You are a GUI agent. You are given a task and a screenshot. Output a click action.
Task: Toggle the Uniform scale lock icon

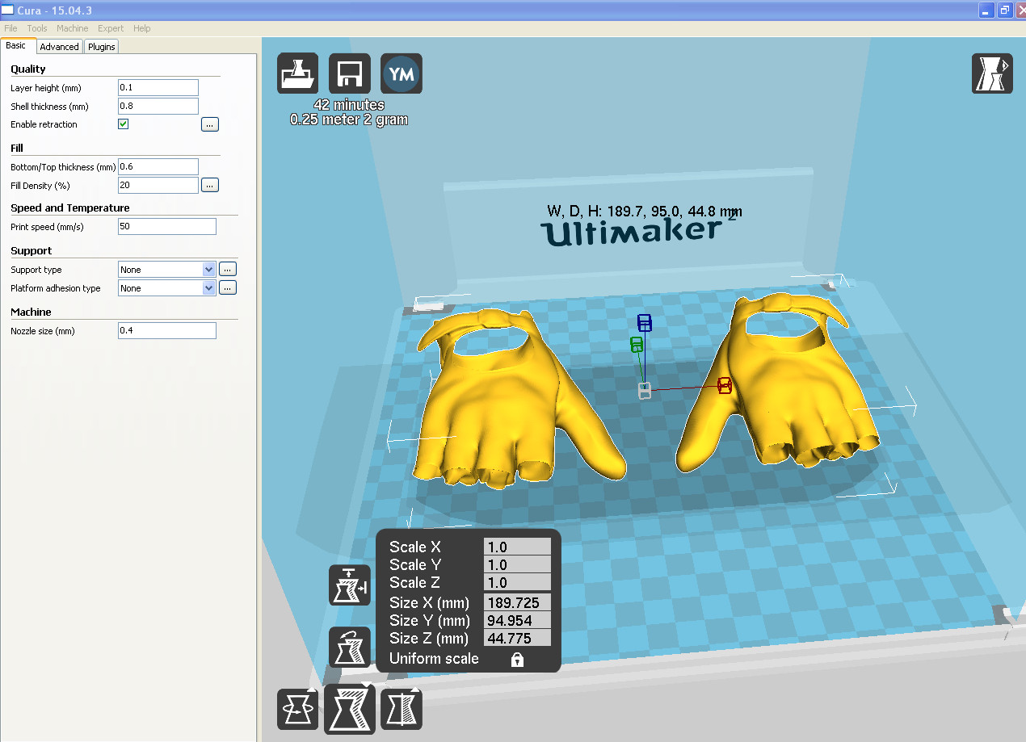517,660
